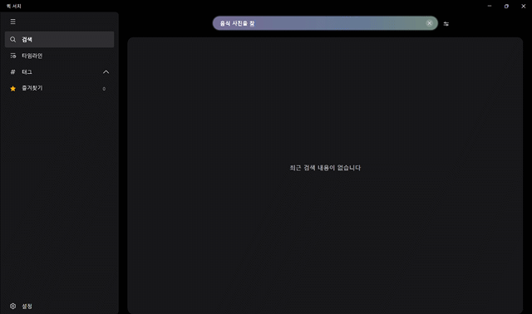Select the 태그 tags section
Viewport: 532px width, 314px height.
click(59, 72)
